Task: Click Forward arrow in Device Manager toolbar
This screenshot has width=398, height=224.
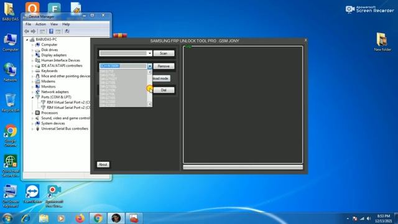Action: coord(33,31)
